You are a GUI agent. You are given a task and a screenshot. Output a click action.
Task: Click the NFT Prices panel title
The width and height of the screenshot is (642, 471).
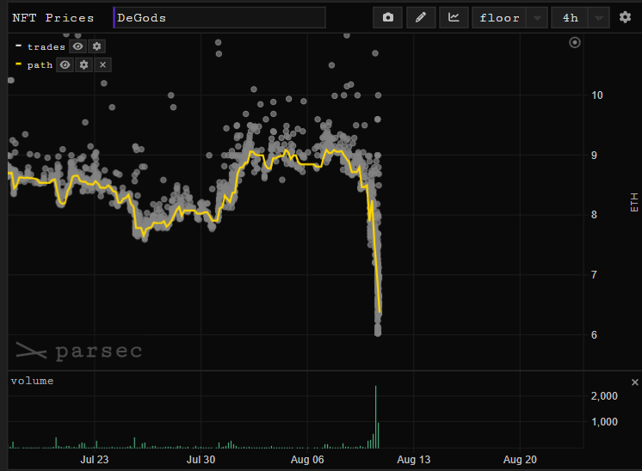[53, 18]
